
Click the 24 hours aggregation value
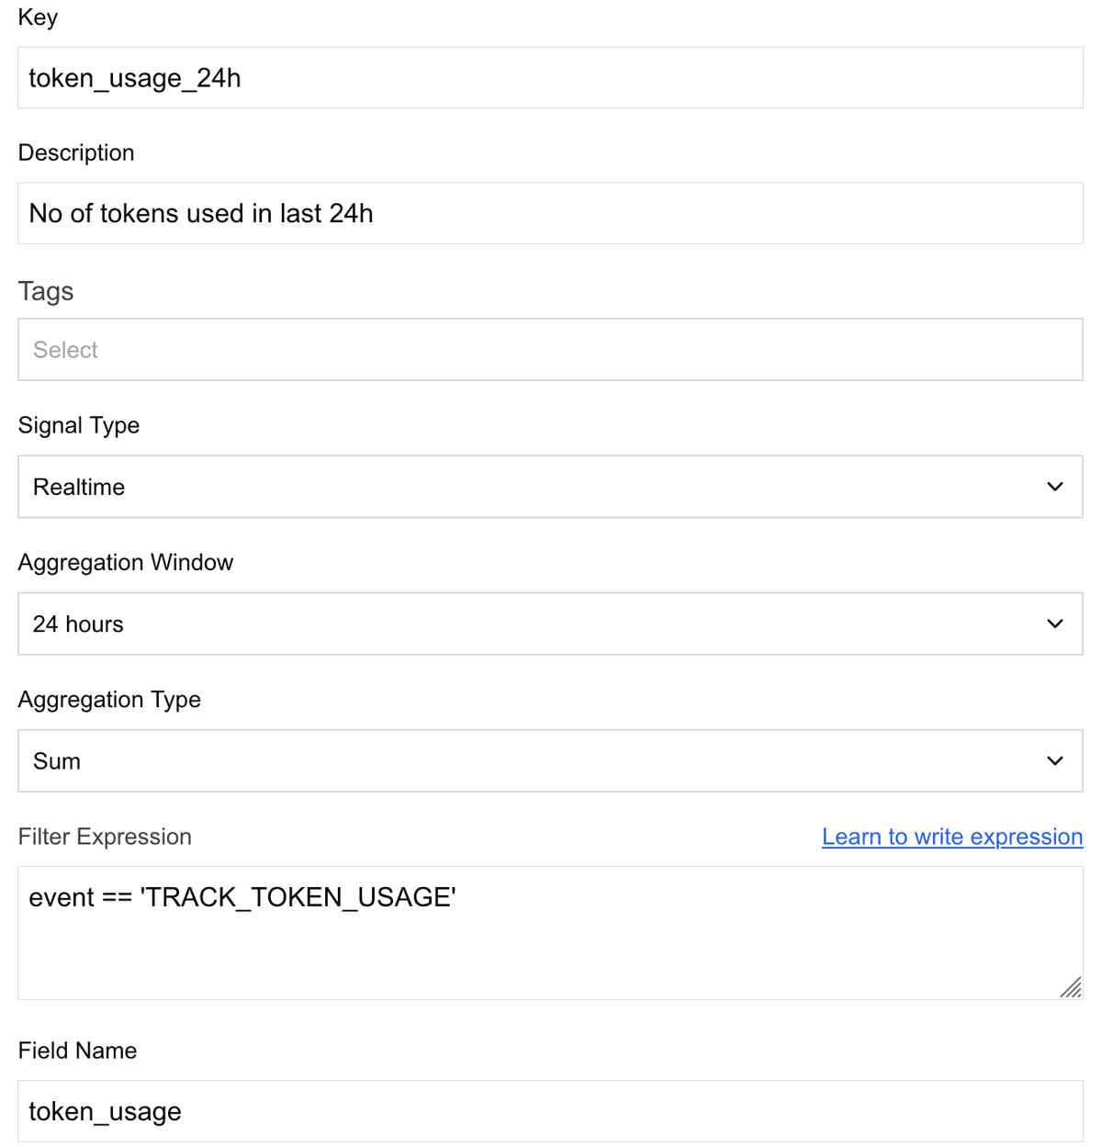pyautogui.click(x=77, y=624)
